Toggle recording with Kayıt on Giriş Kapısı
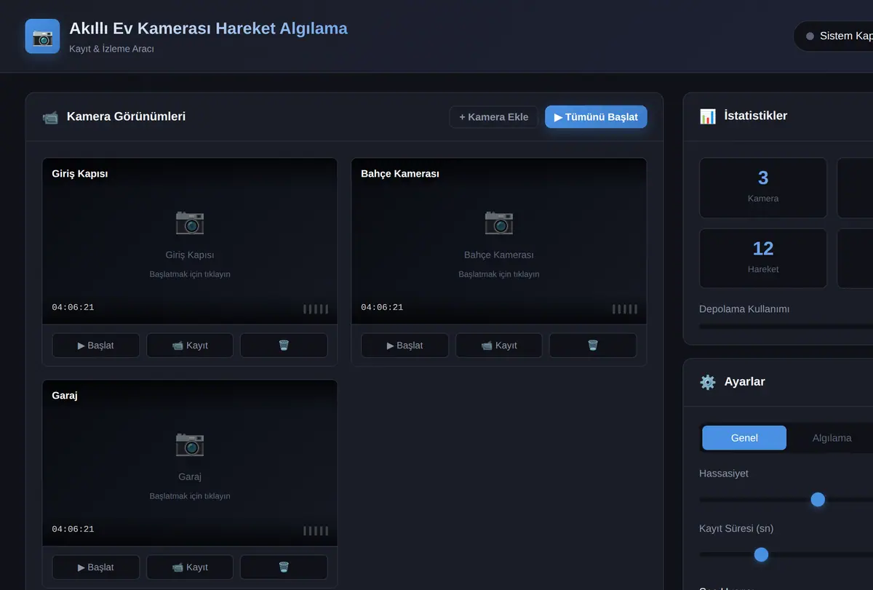Image resolution: width=873 pixels, height=590 pixels. point(190,345)
